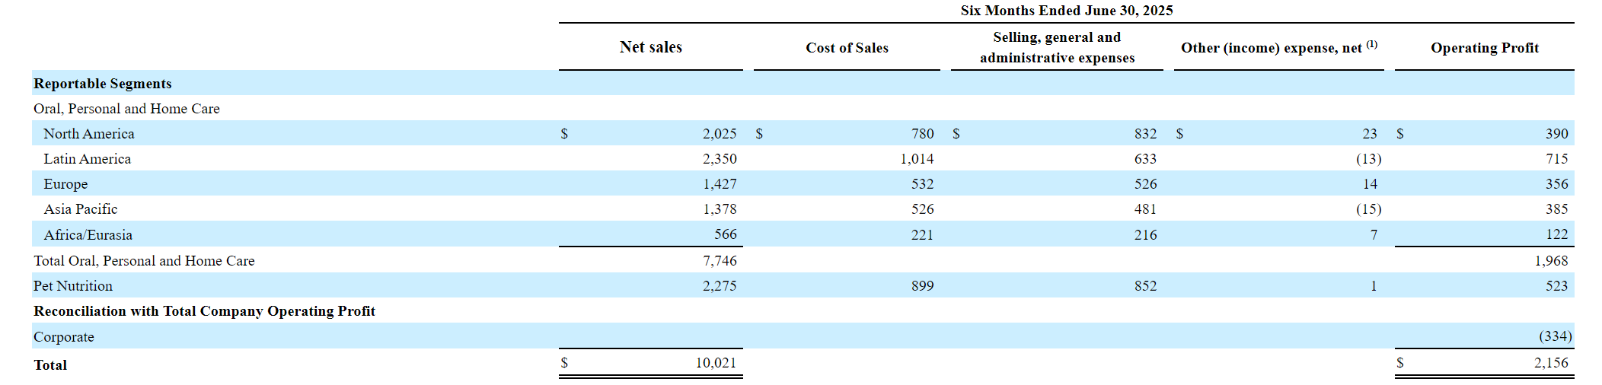The image size is (1602, 385).
Task: Select the Six Months Ended June 30, 2025 title
Action: pyautogui.click(x=1066, y=11)
